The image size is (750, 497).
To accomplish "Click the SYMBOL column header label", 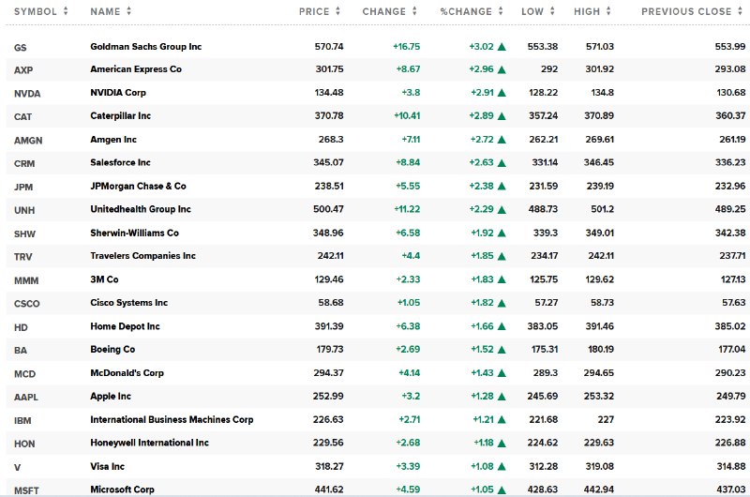I will click(36, 11).
